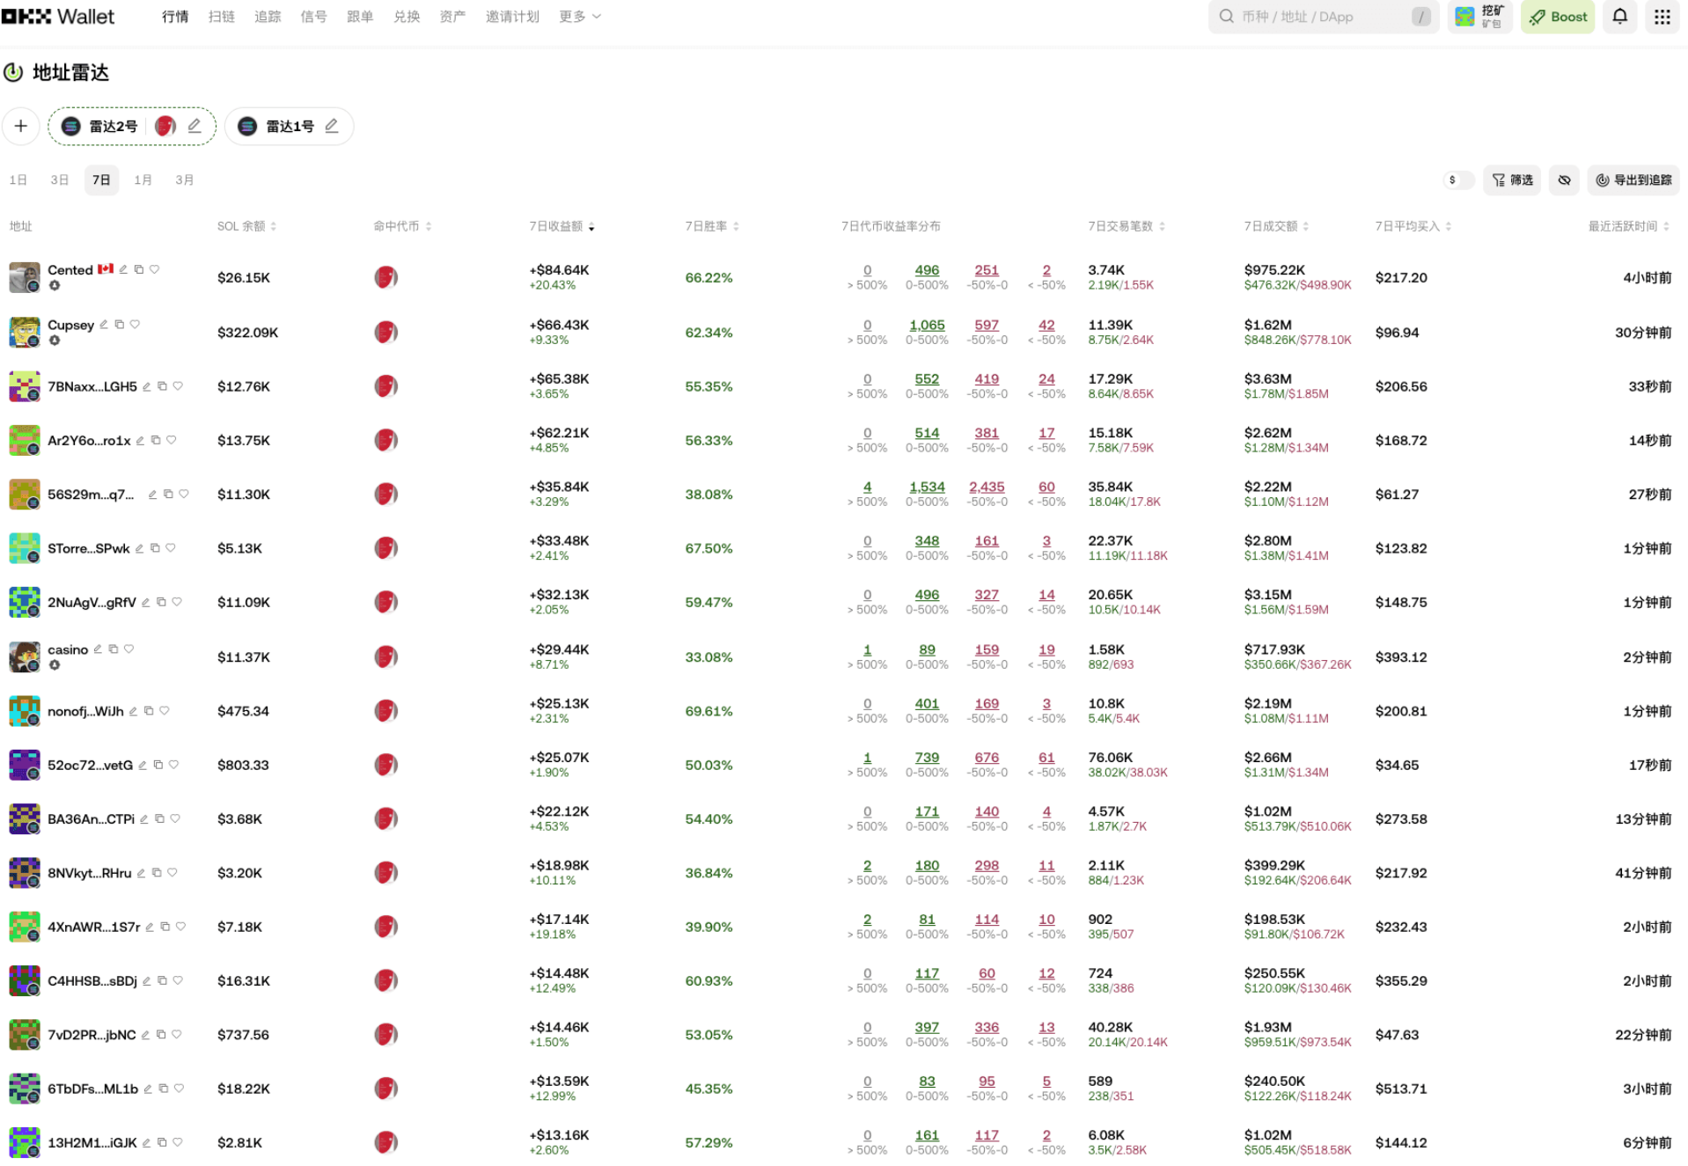Favorite the Cupsey address with heart icon
1688x1166 pixels.
point(135,324)
